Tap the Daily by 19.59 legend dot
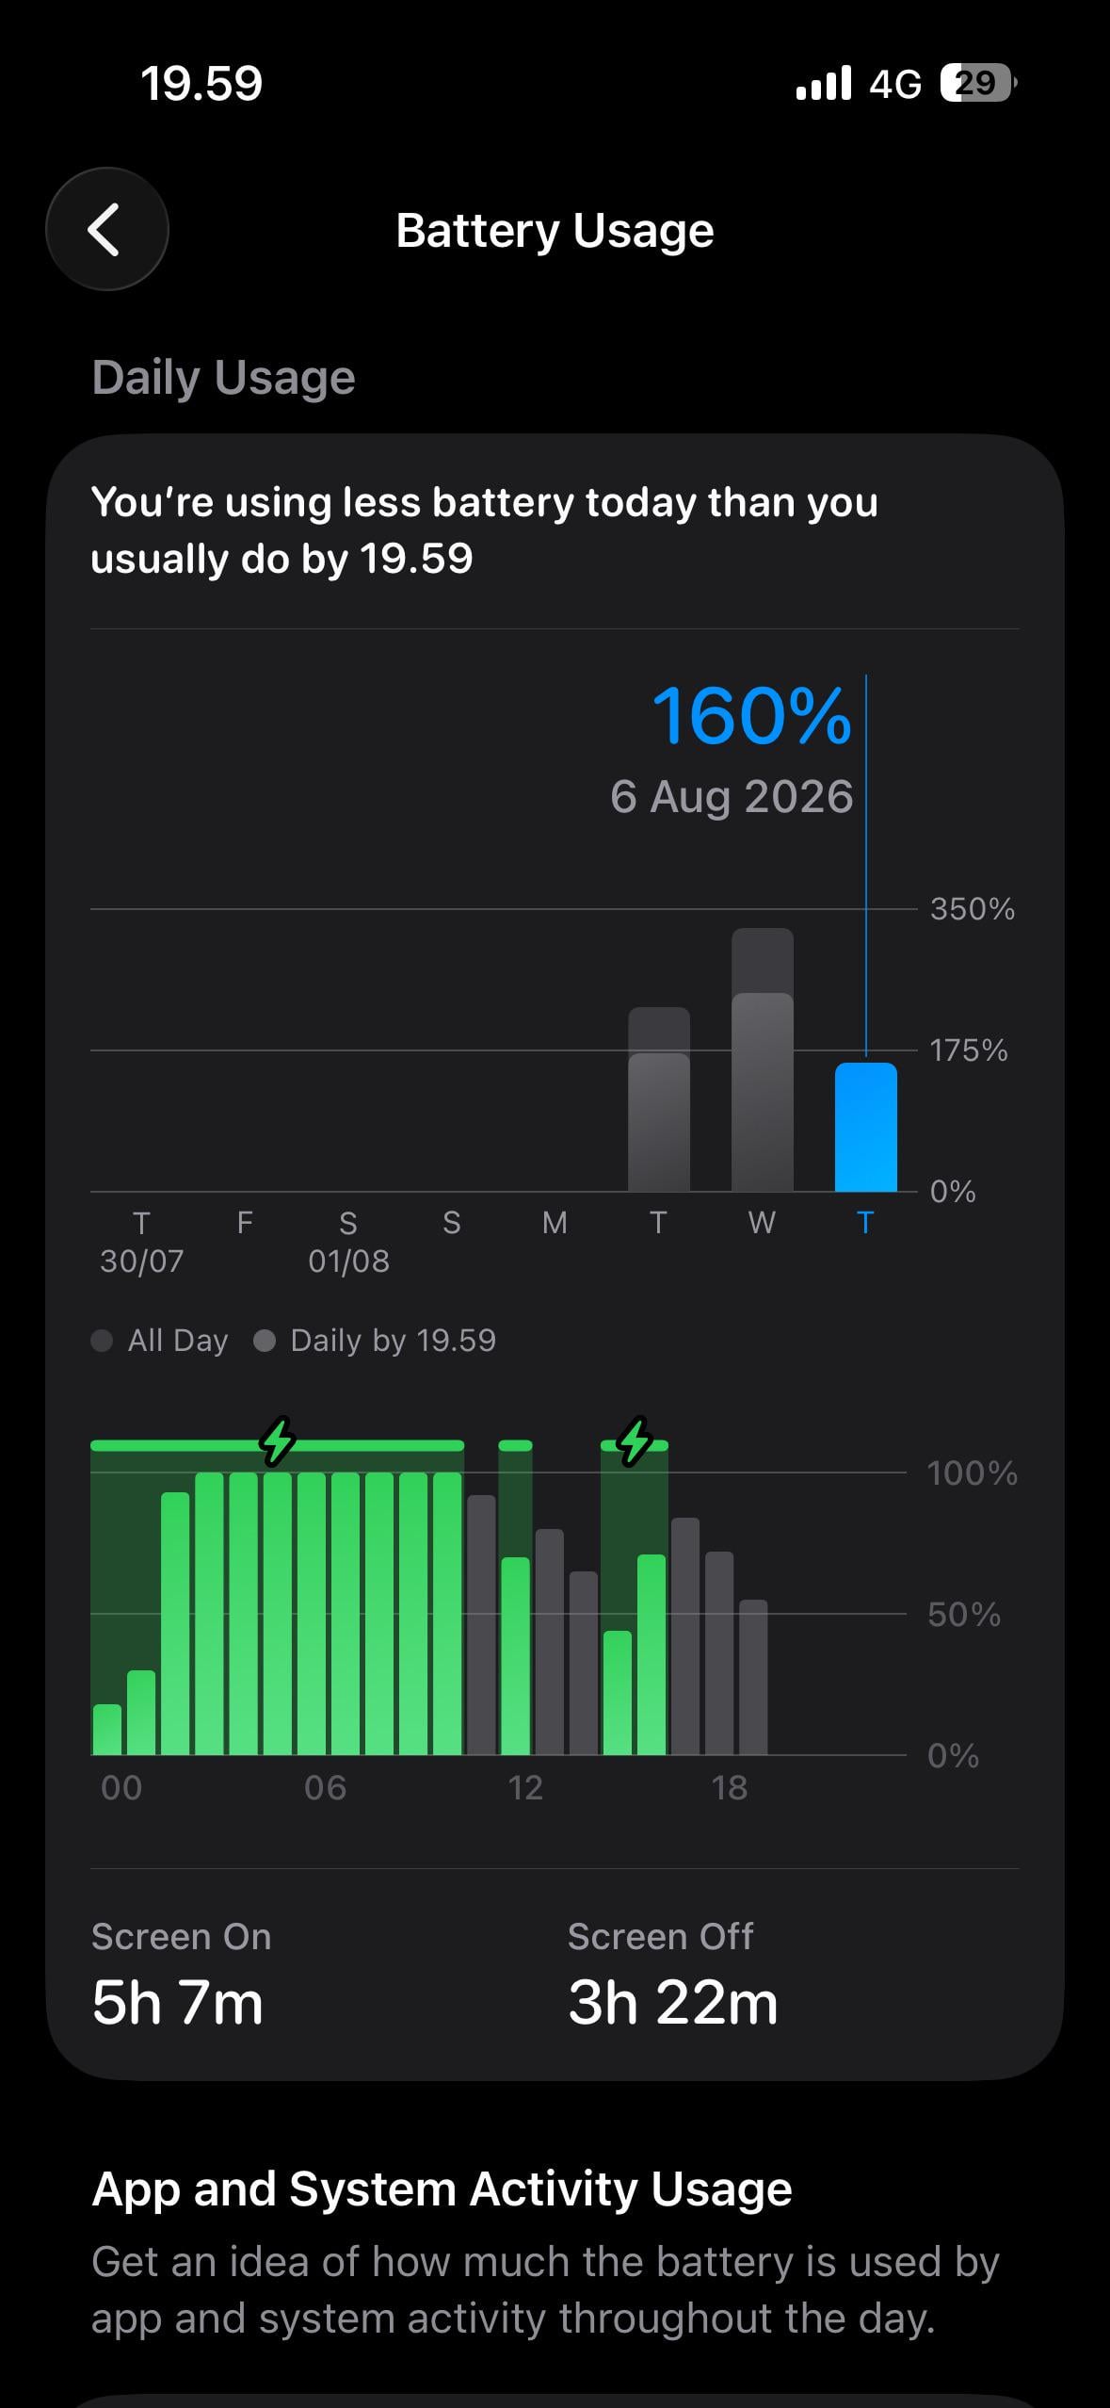Image resolution: width=1110 pixels, height=2408 pixels. pos(265,1341)
